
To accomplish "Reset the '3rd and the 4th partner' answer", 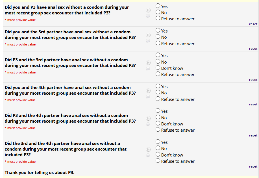I will click(x=253, y=166).
